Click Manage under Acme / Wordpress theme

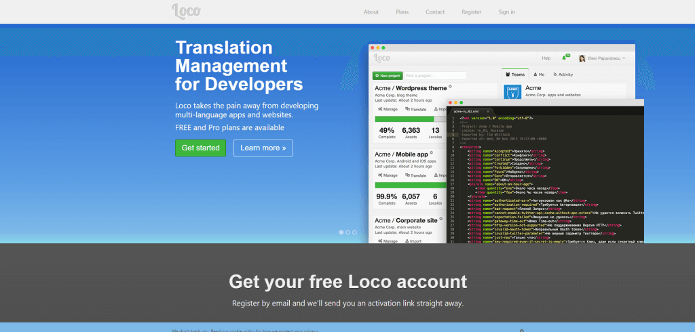(388, 109)
